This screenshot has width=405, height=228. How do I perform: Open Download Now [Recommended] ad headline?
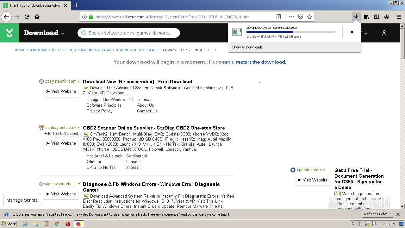(x=137, y=82)
